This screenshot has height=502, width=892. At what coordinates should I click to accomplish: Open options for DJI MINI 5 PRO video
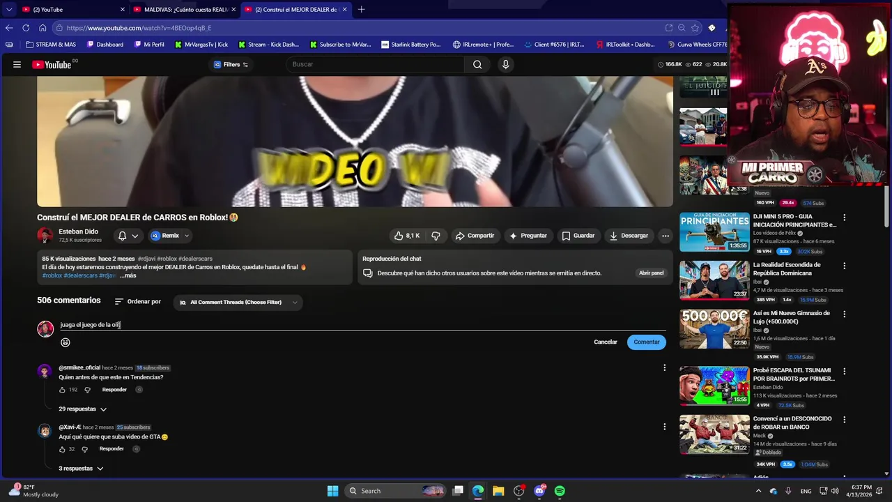[845, 217]
